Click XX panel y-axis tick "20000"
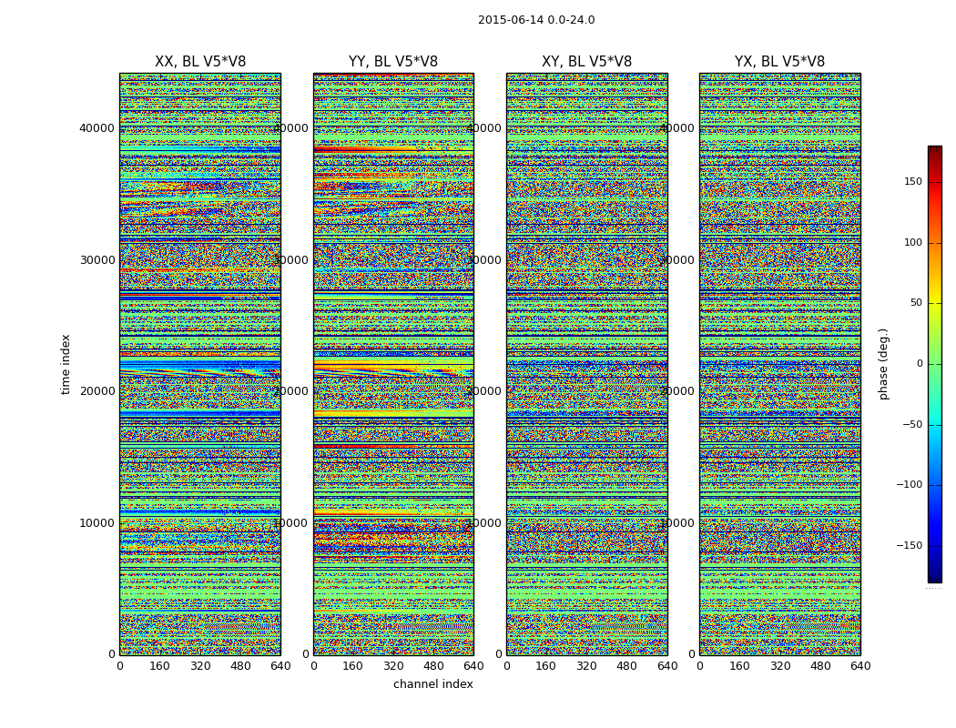Viewport: 956px width, 728px height. point(97,391)
